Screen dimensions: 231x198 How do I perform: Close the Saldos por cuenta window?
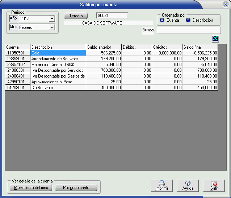pos(226,5)
